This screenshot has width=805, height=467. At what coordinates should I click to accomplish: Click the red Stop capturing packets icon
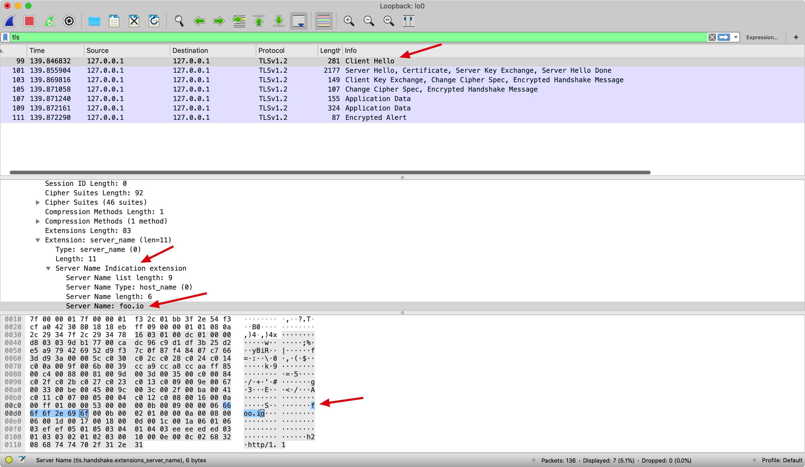click(29, 21)
